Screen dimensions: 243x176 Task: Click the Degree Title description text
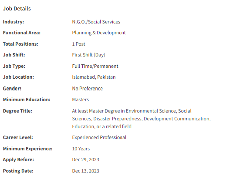142,119
